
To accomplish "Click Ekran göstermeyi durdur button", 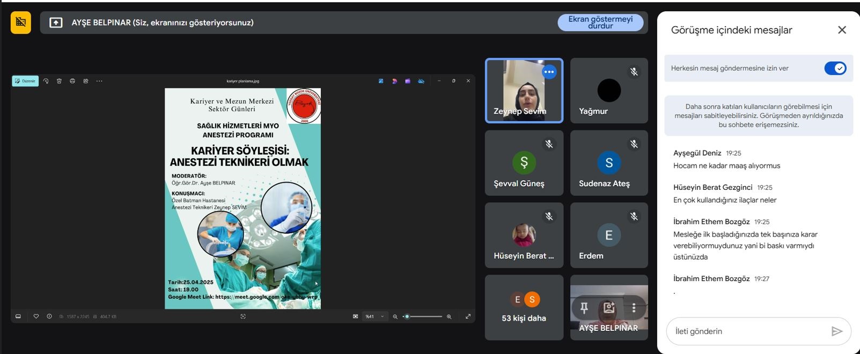I will click(600, 23).
